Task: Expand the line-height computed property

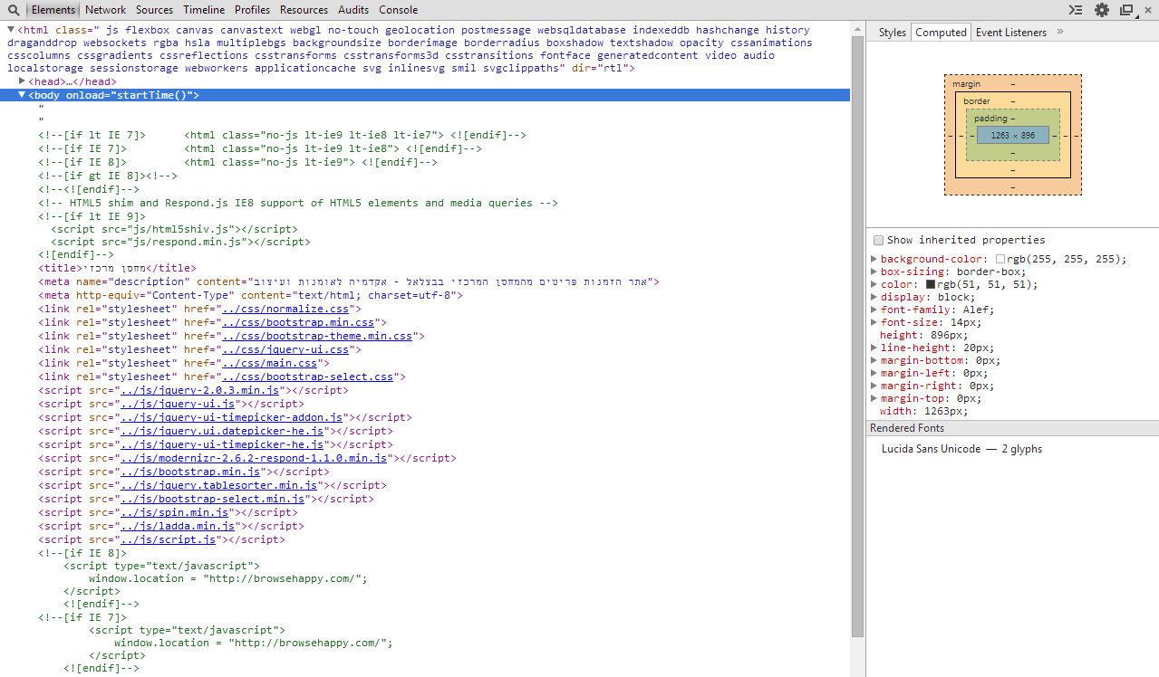Action: click(x=874, y=348)
